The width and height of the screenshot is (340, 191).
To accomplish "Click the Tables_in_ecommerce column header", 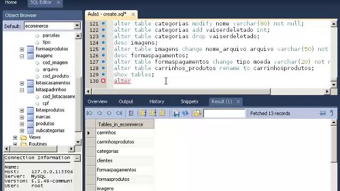I will 125,125.
